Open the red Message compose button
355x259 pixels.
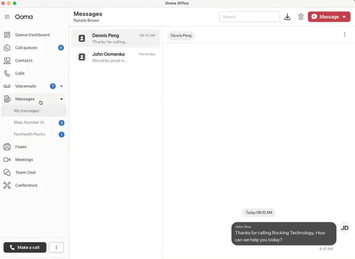tap(327, 17)
